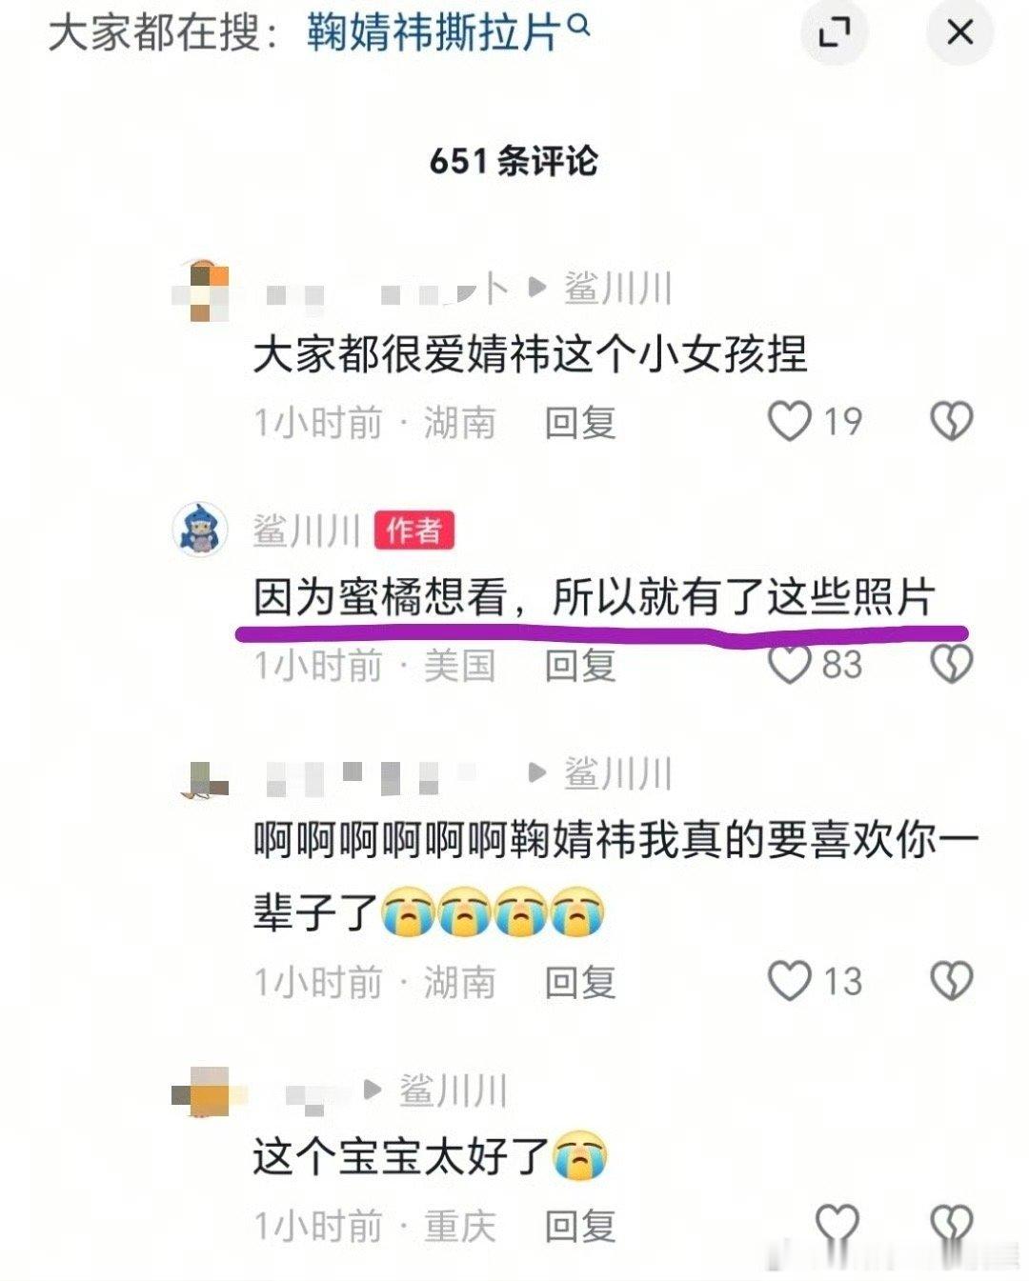
Task: Dislike the 大家都很爱婧祎 comment
Action: 951,421
